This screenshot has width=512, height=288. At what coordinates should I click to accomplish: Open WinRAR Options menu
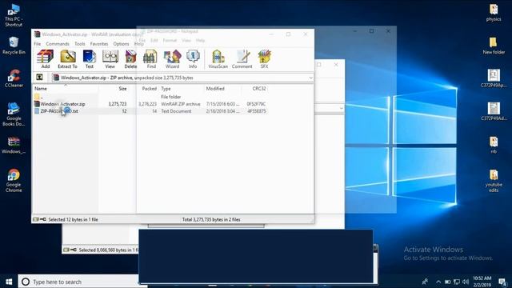[121, 44]
